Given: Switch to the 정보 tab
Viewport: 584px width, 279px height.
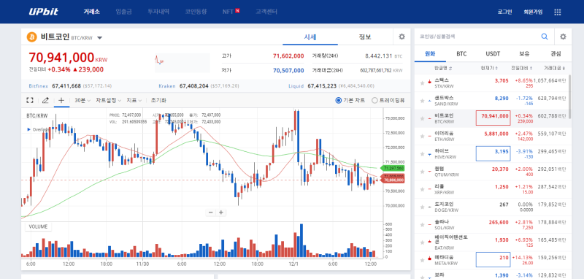Looking at the screenshot, I should point(365,37).
